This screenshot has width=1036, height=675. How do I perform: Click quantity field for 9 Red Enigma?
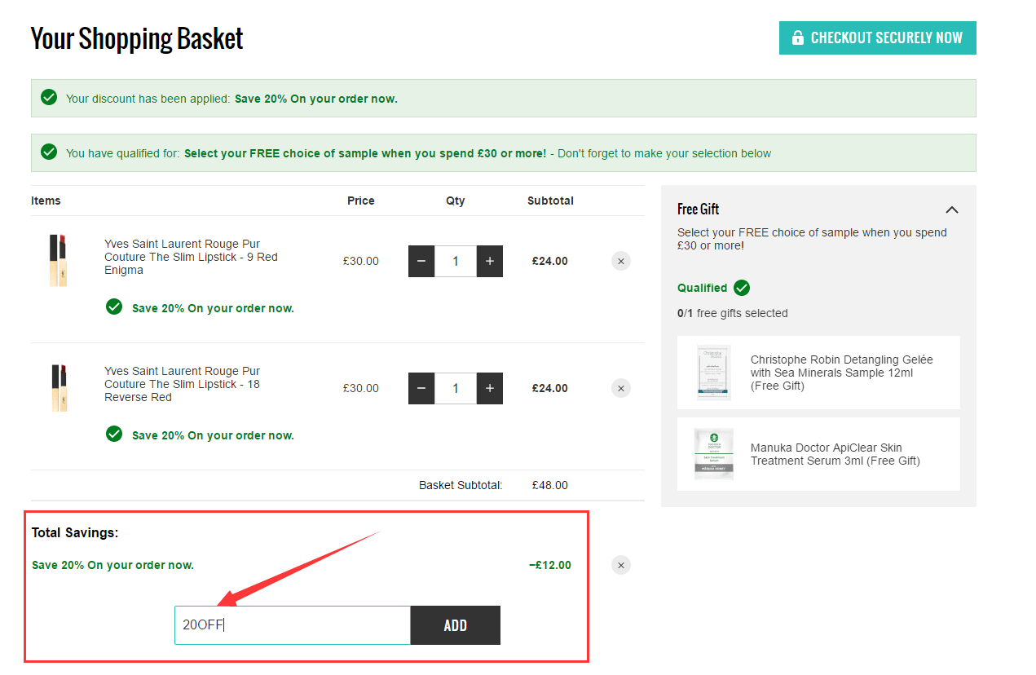(456, 262)
